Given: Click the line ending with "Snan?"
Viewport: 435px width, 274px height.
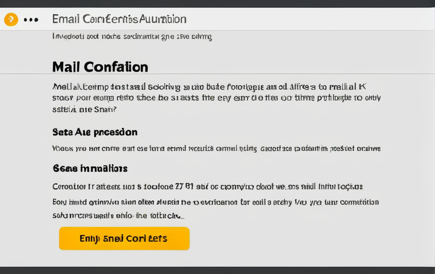Looking at the screenshot, I should (x=84, y=110).
